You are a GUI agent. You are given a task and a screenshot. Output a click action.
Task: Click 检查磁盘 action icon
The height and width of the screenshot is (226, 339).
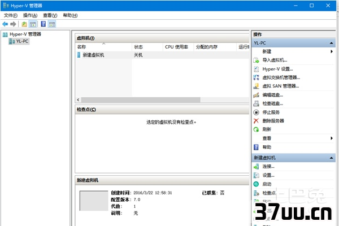tap(256, 103)
